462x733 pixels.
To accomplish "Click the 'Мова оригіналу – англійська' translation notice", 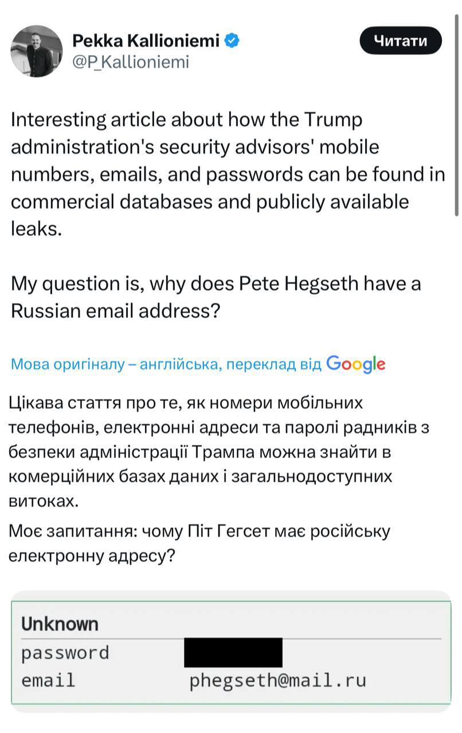I will (x=115, y=365).
